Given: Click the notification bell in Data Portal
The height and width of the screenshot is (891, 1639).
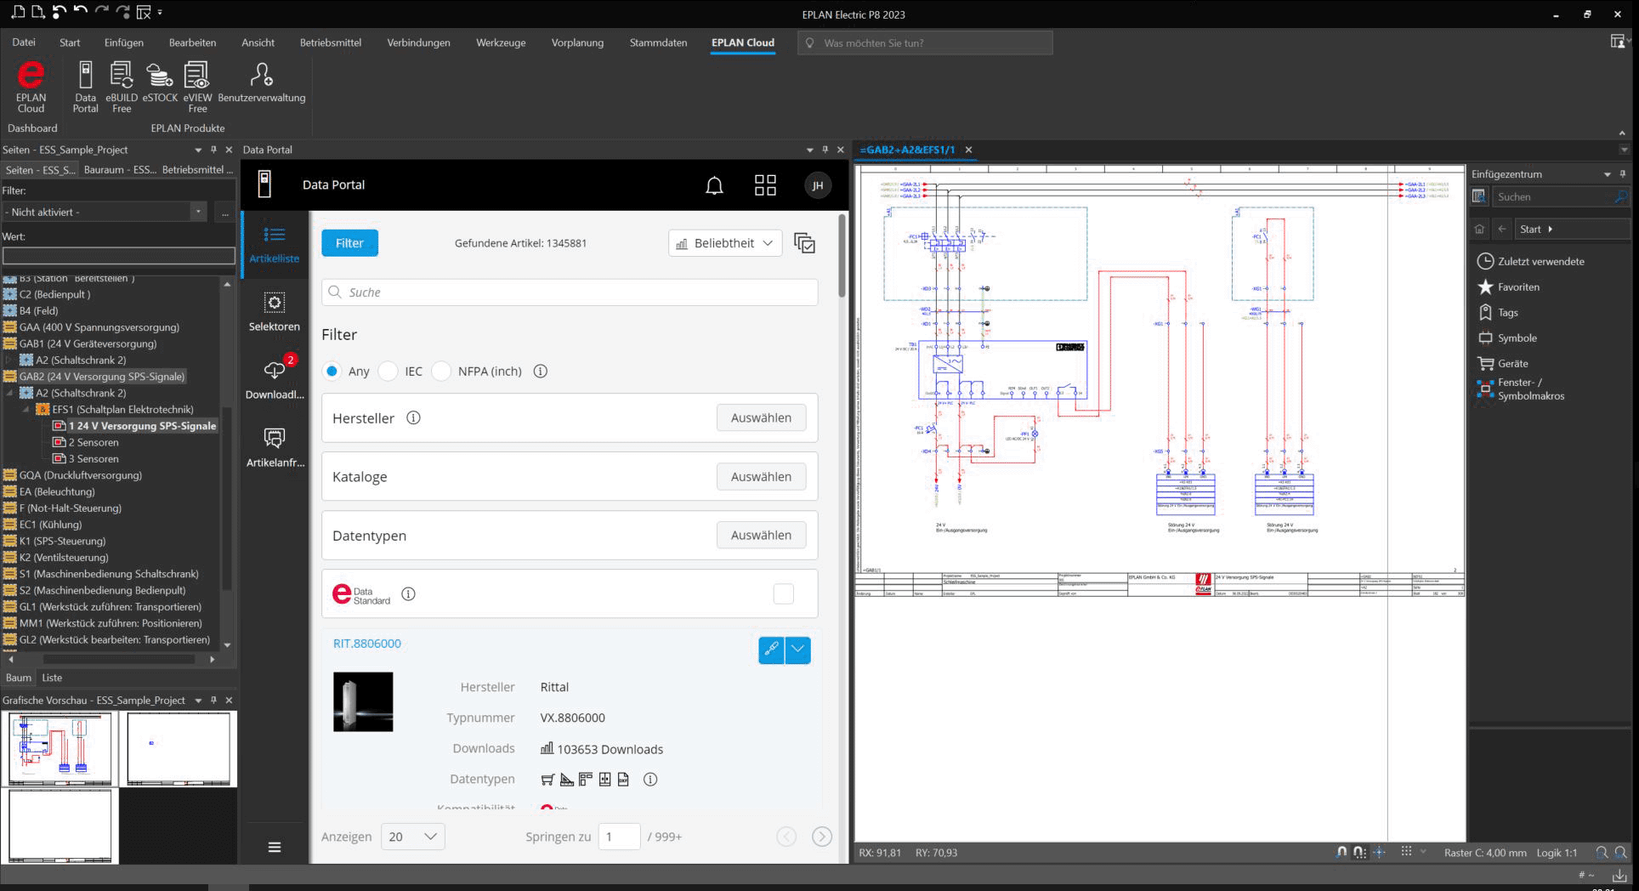Looking at the screenshot, I should pos(714,185).
